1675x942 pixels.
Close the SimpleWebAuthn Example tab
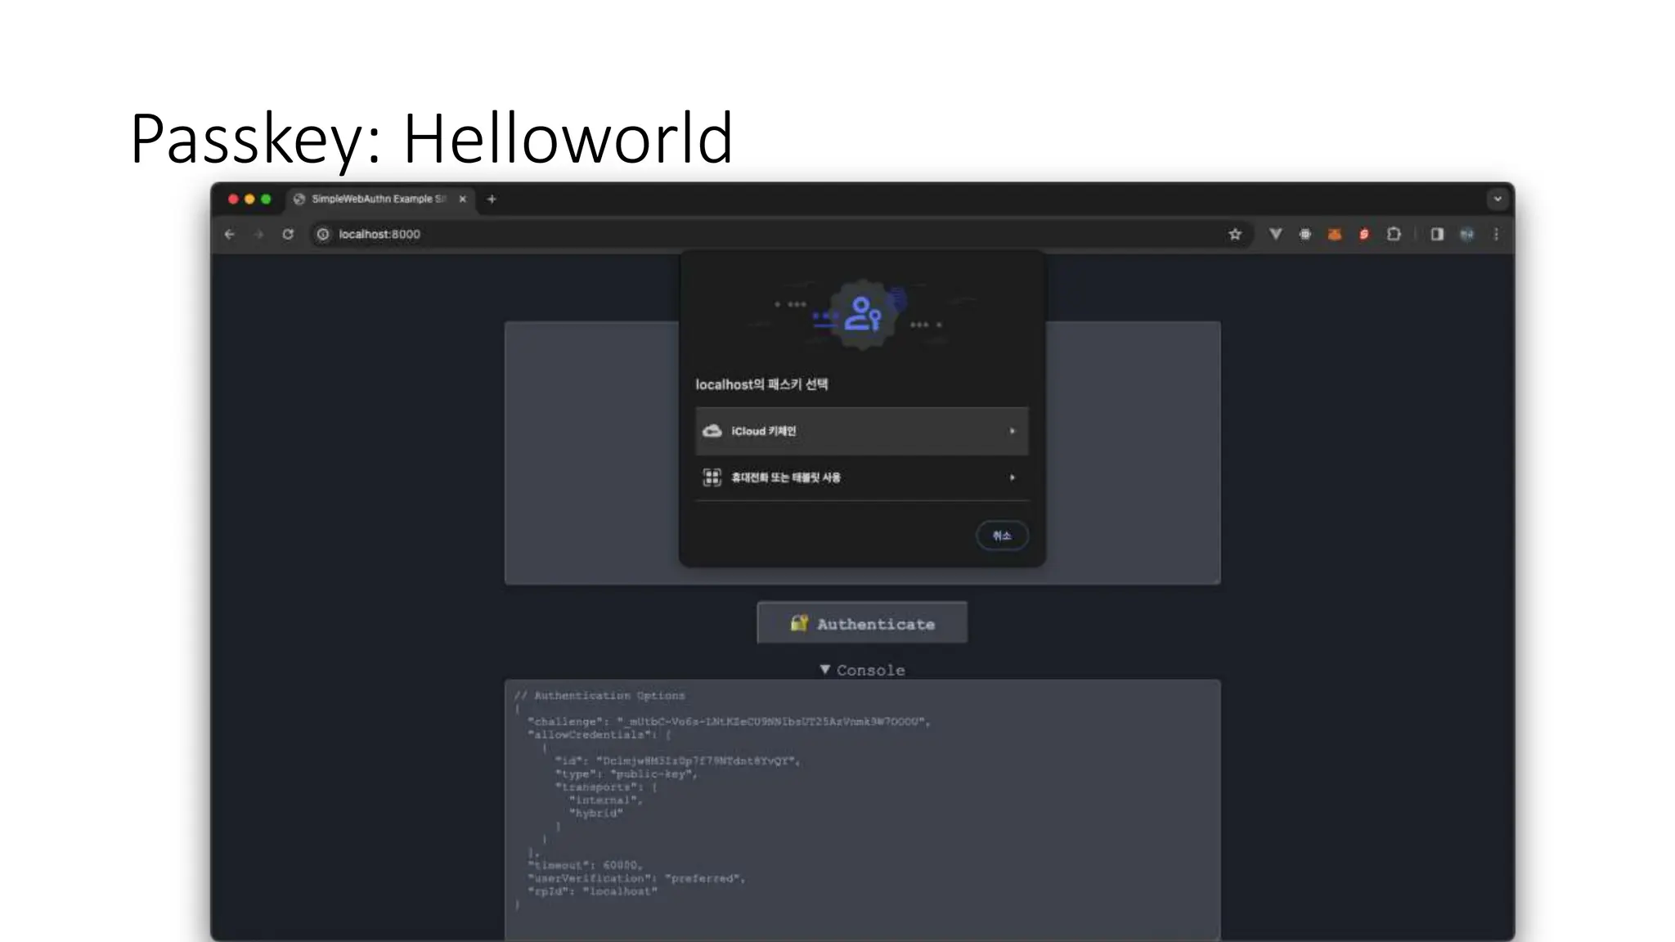click(x=462, y=199)
